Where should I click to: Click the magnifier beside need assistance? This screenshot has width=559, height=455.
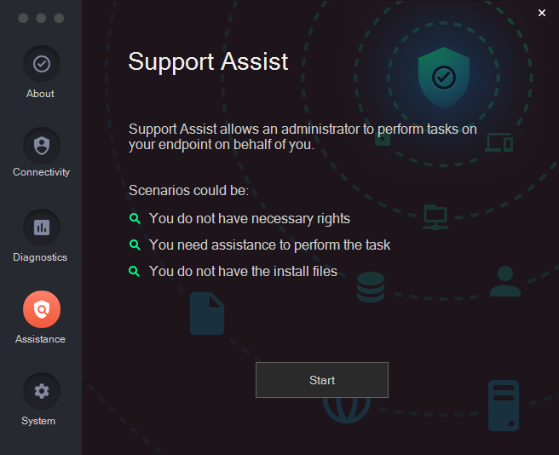135,245
